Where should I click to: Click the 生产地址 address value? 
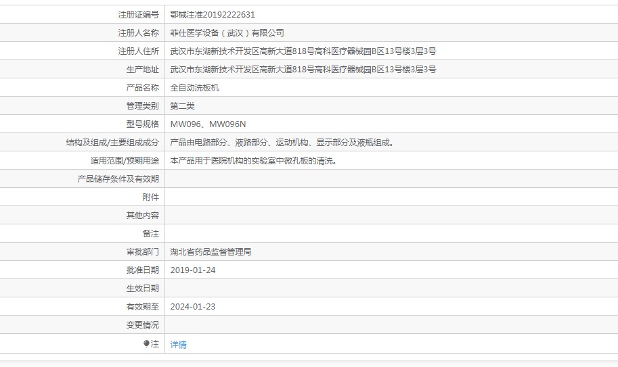(x=303, y=69)
